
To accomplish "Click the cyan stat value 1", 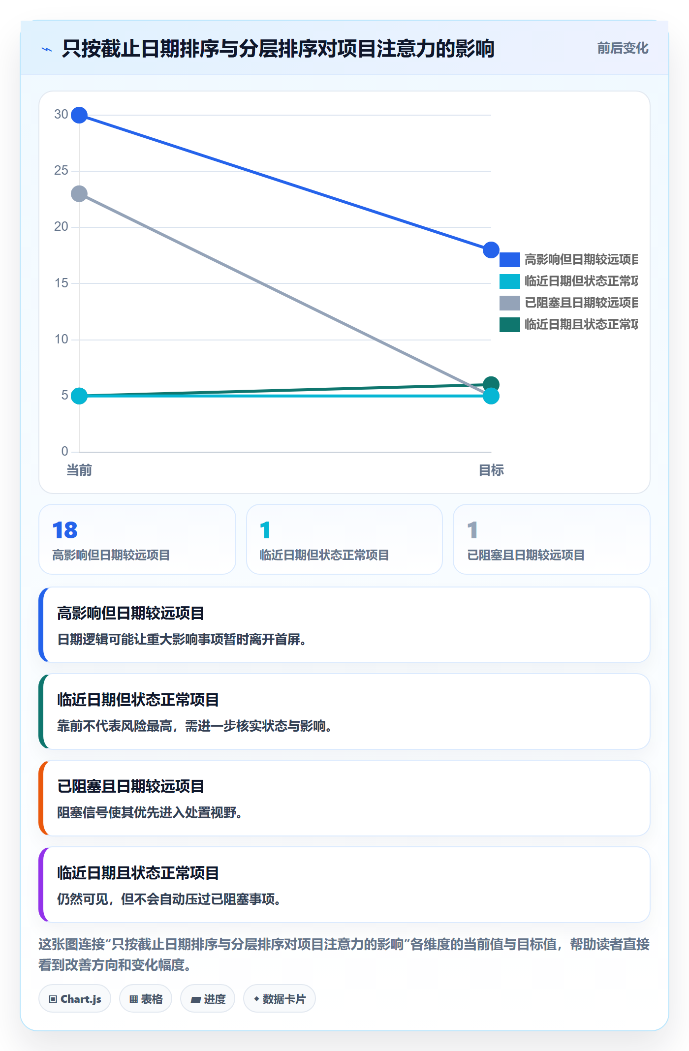I will [x=265, y=530].
